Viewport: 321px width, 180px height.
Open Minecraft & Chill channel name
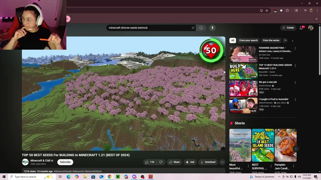[x=40, y=160]
